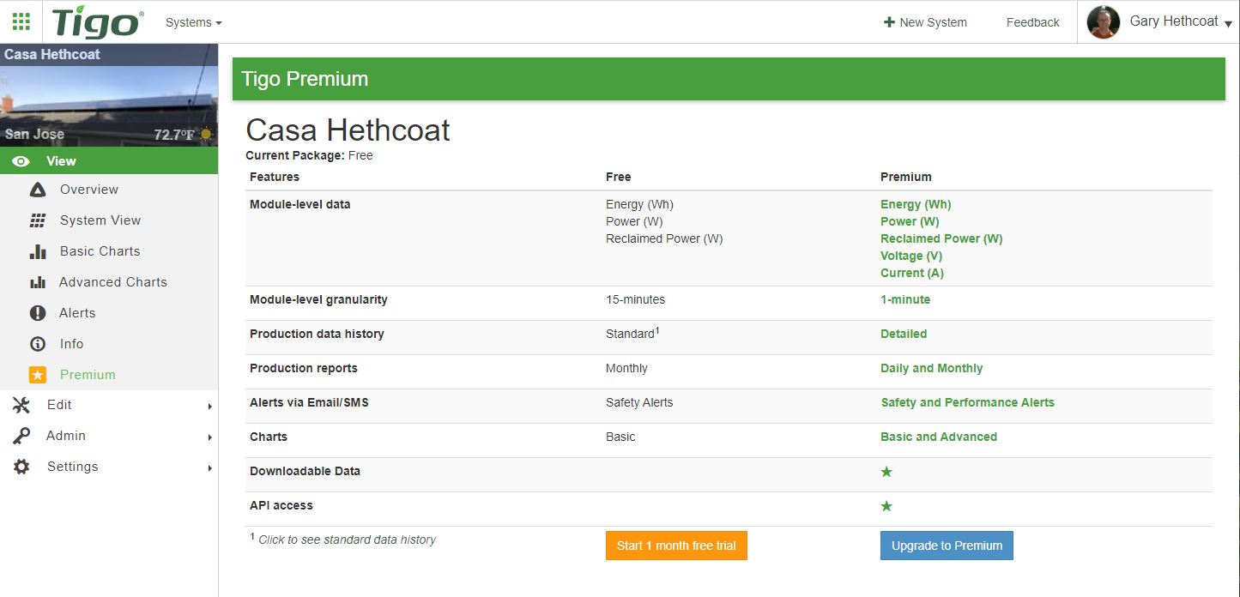Start the 1 month free trial
1240x597 pixels.
[x=676, y=546]
